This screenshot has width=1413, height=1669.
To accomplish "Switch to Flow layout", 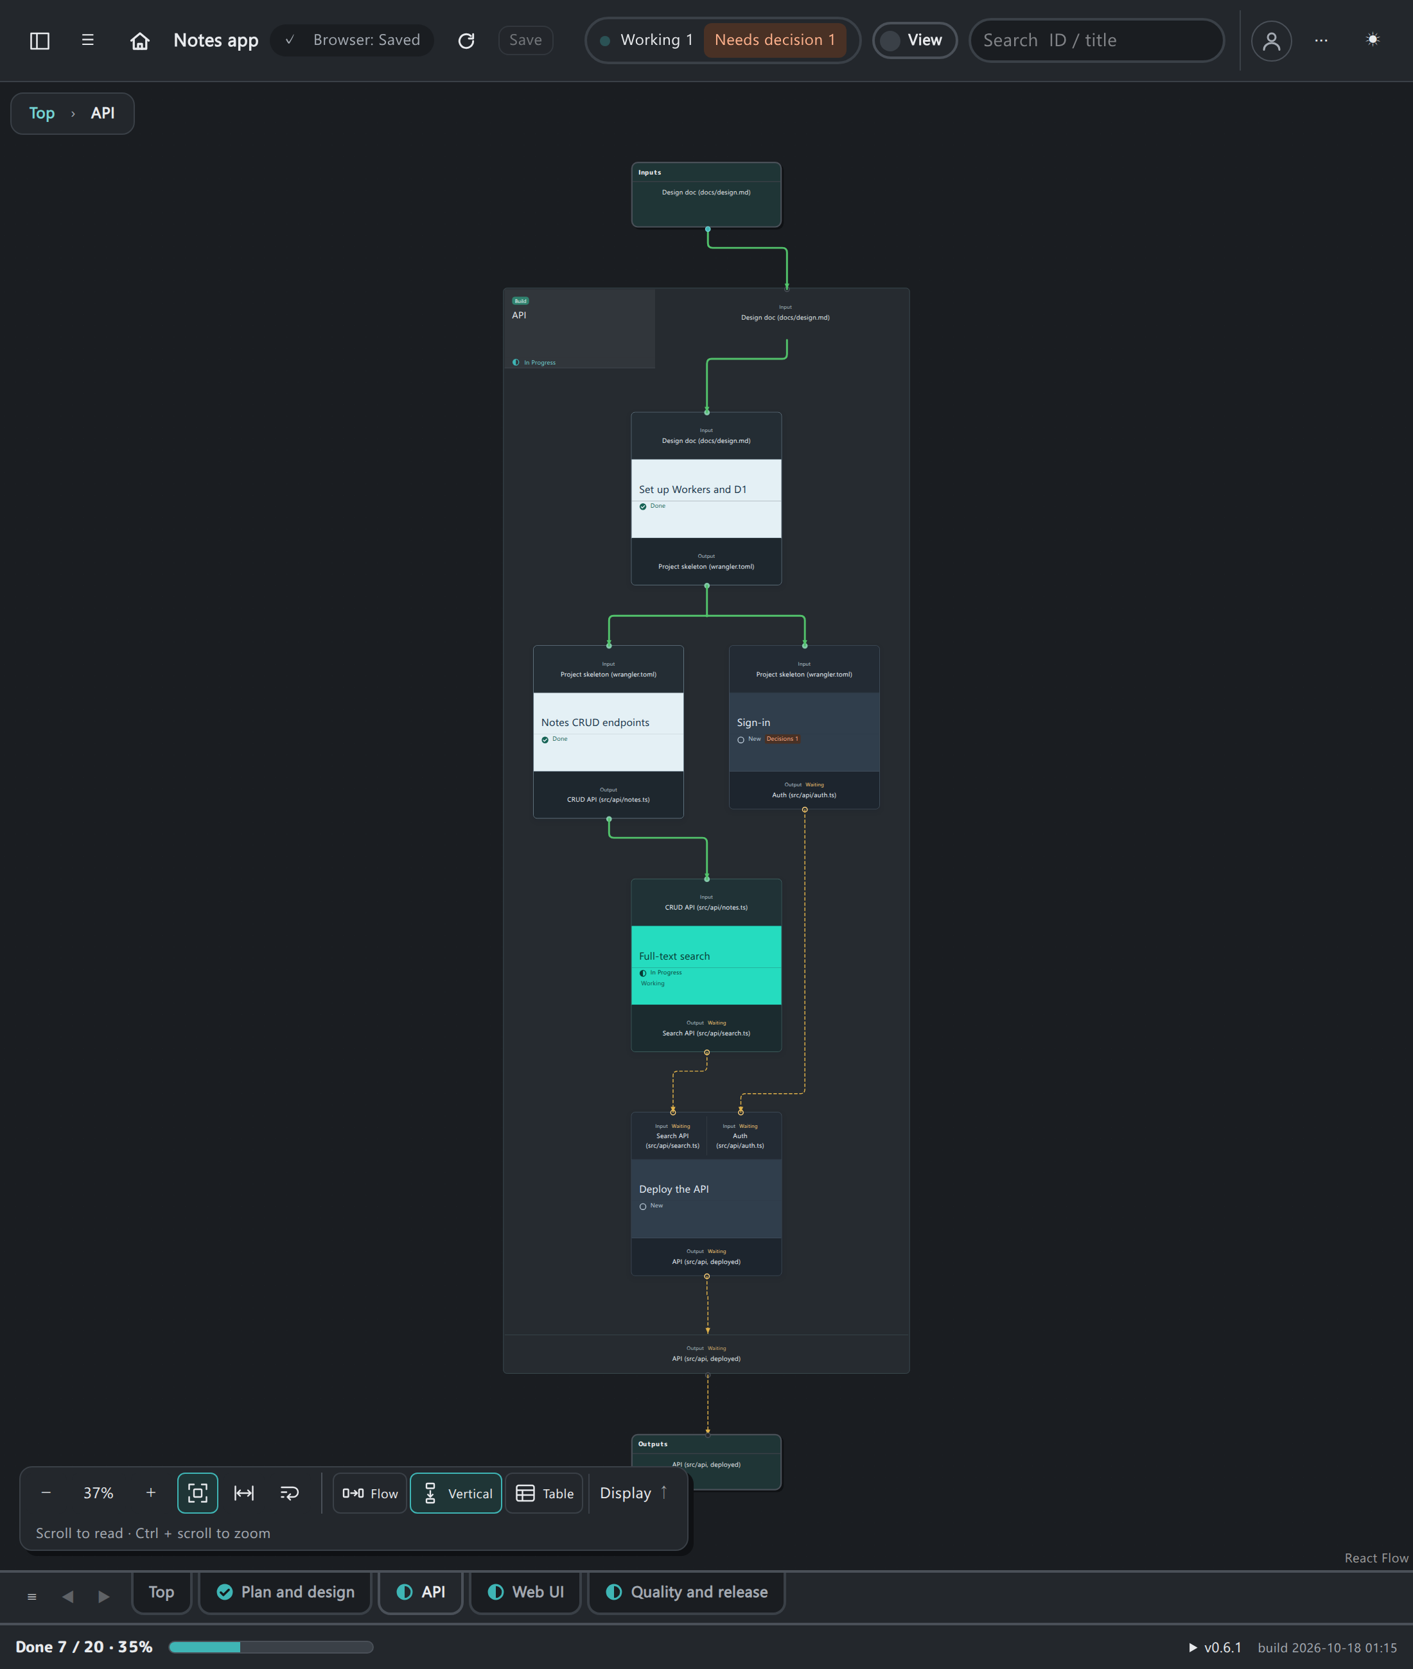I will tap(370, 1494).
